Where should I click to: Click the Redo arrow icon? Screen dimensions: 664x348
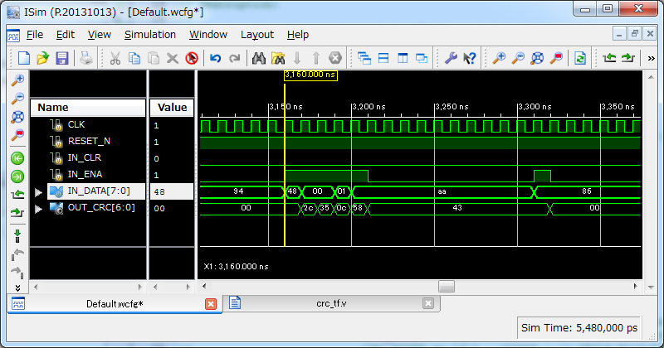pos(234,58)
